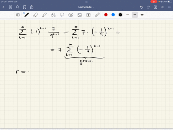173x130 pixels.
Task: Redo the last stroke
Action: point(148,7)
